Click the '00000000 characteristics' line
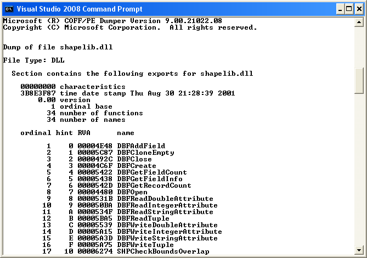The height and width of the screenshot is (258, 367). [73, 87]
